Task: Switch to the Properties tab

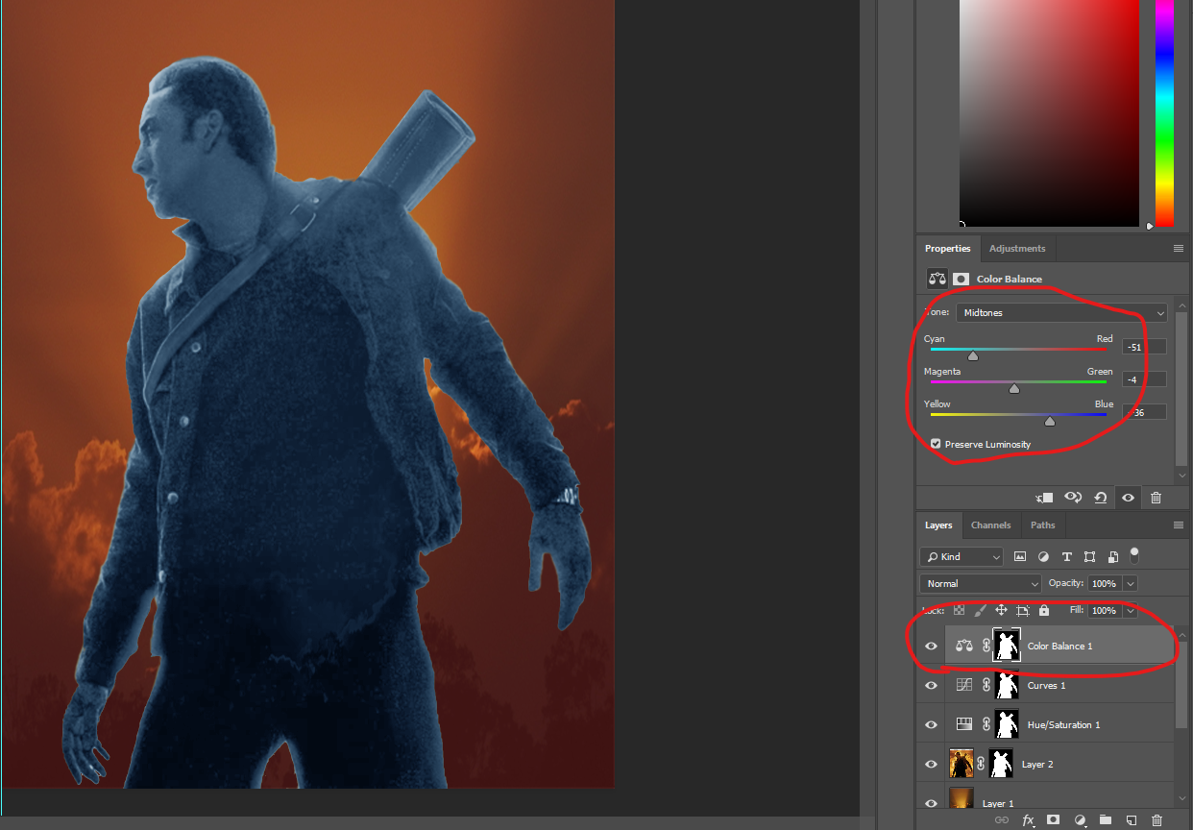Action: click(x=948, y=248)
